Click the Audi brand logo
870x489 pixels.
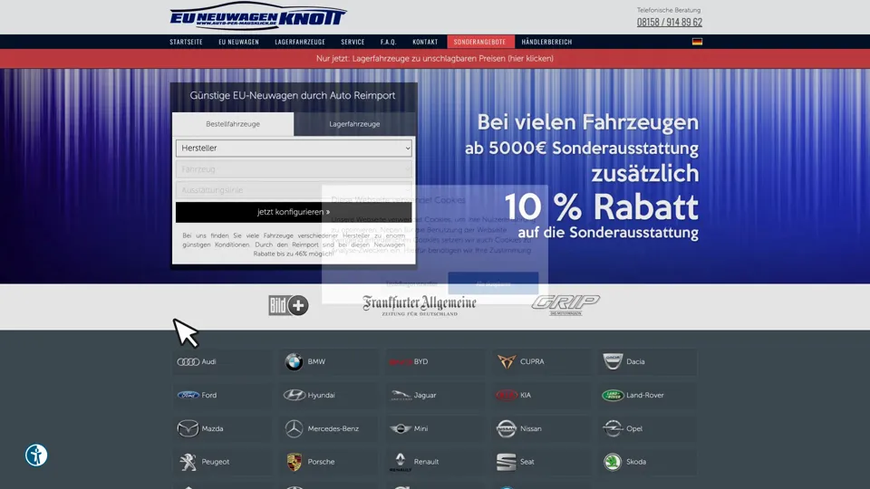[x=188, y=362]
